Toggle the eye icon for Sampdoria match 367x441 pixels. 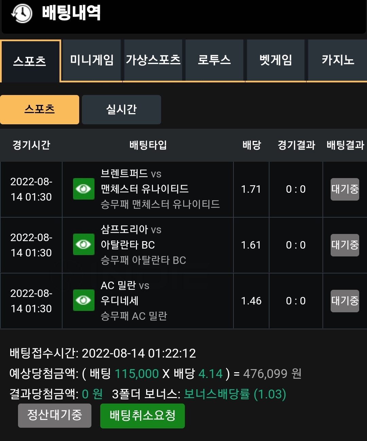point(84,245)
